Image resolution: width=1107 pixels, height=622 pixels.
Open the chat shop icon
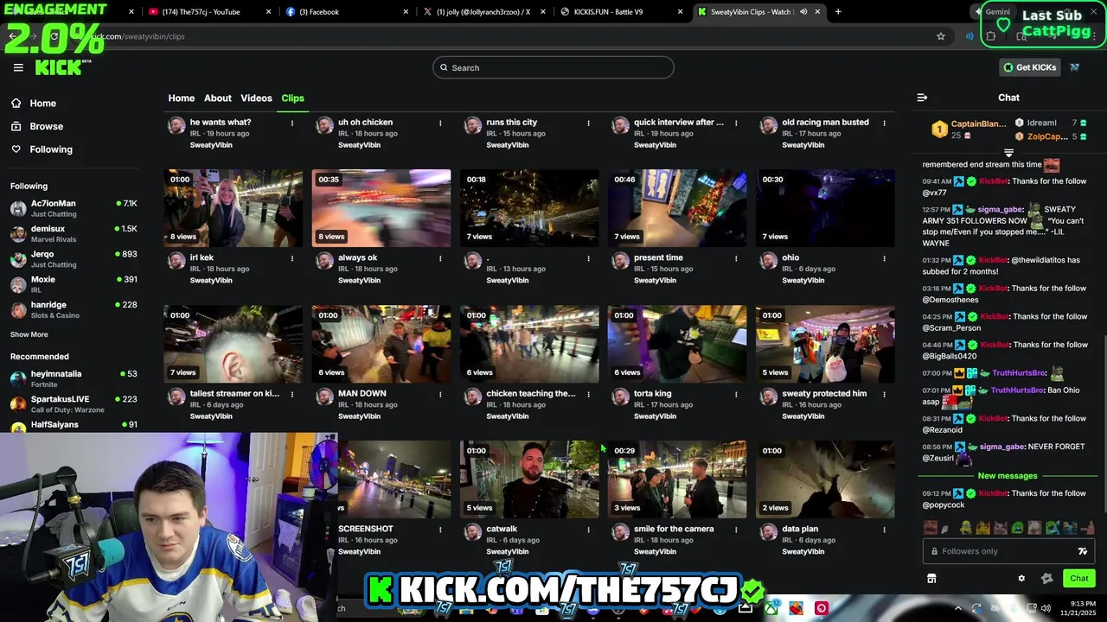click(x=931, y=579)
